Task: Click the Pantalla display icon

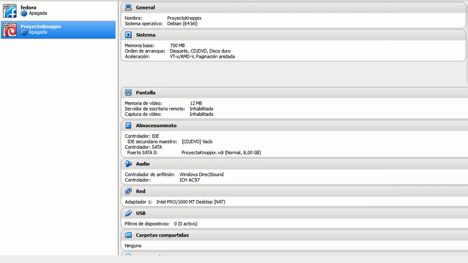Action: point(128,93)
